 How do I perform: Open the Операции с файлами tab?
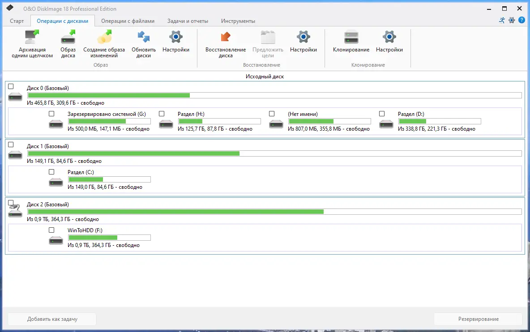coord(128,21)
